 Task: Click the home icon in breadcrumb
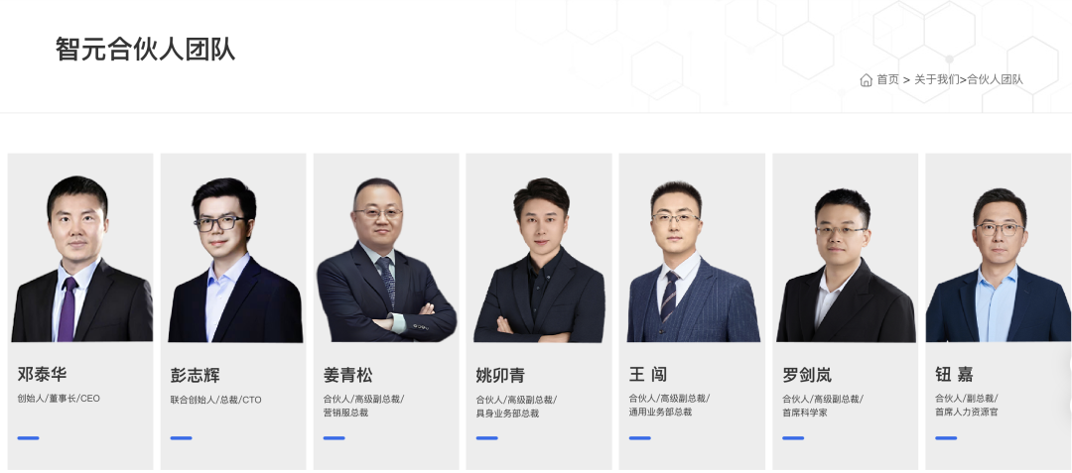pyautogui.click(x=866, y=80)
